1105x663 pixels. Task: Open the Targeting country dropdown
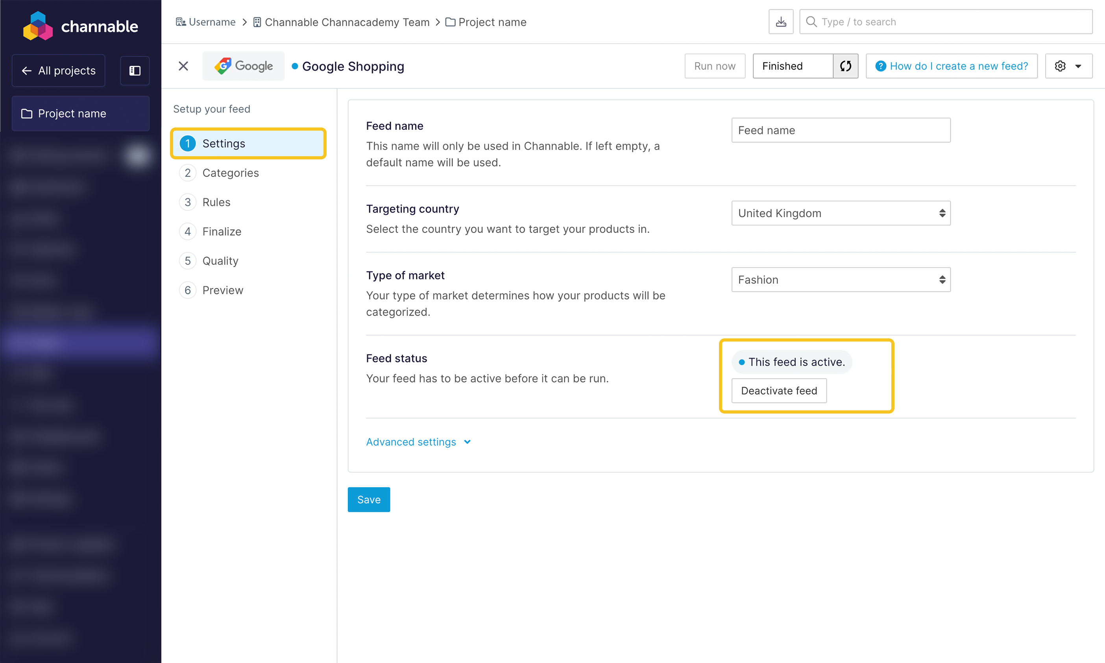tap(841, 213)
